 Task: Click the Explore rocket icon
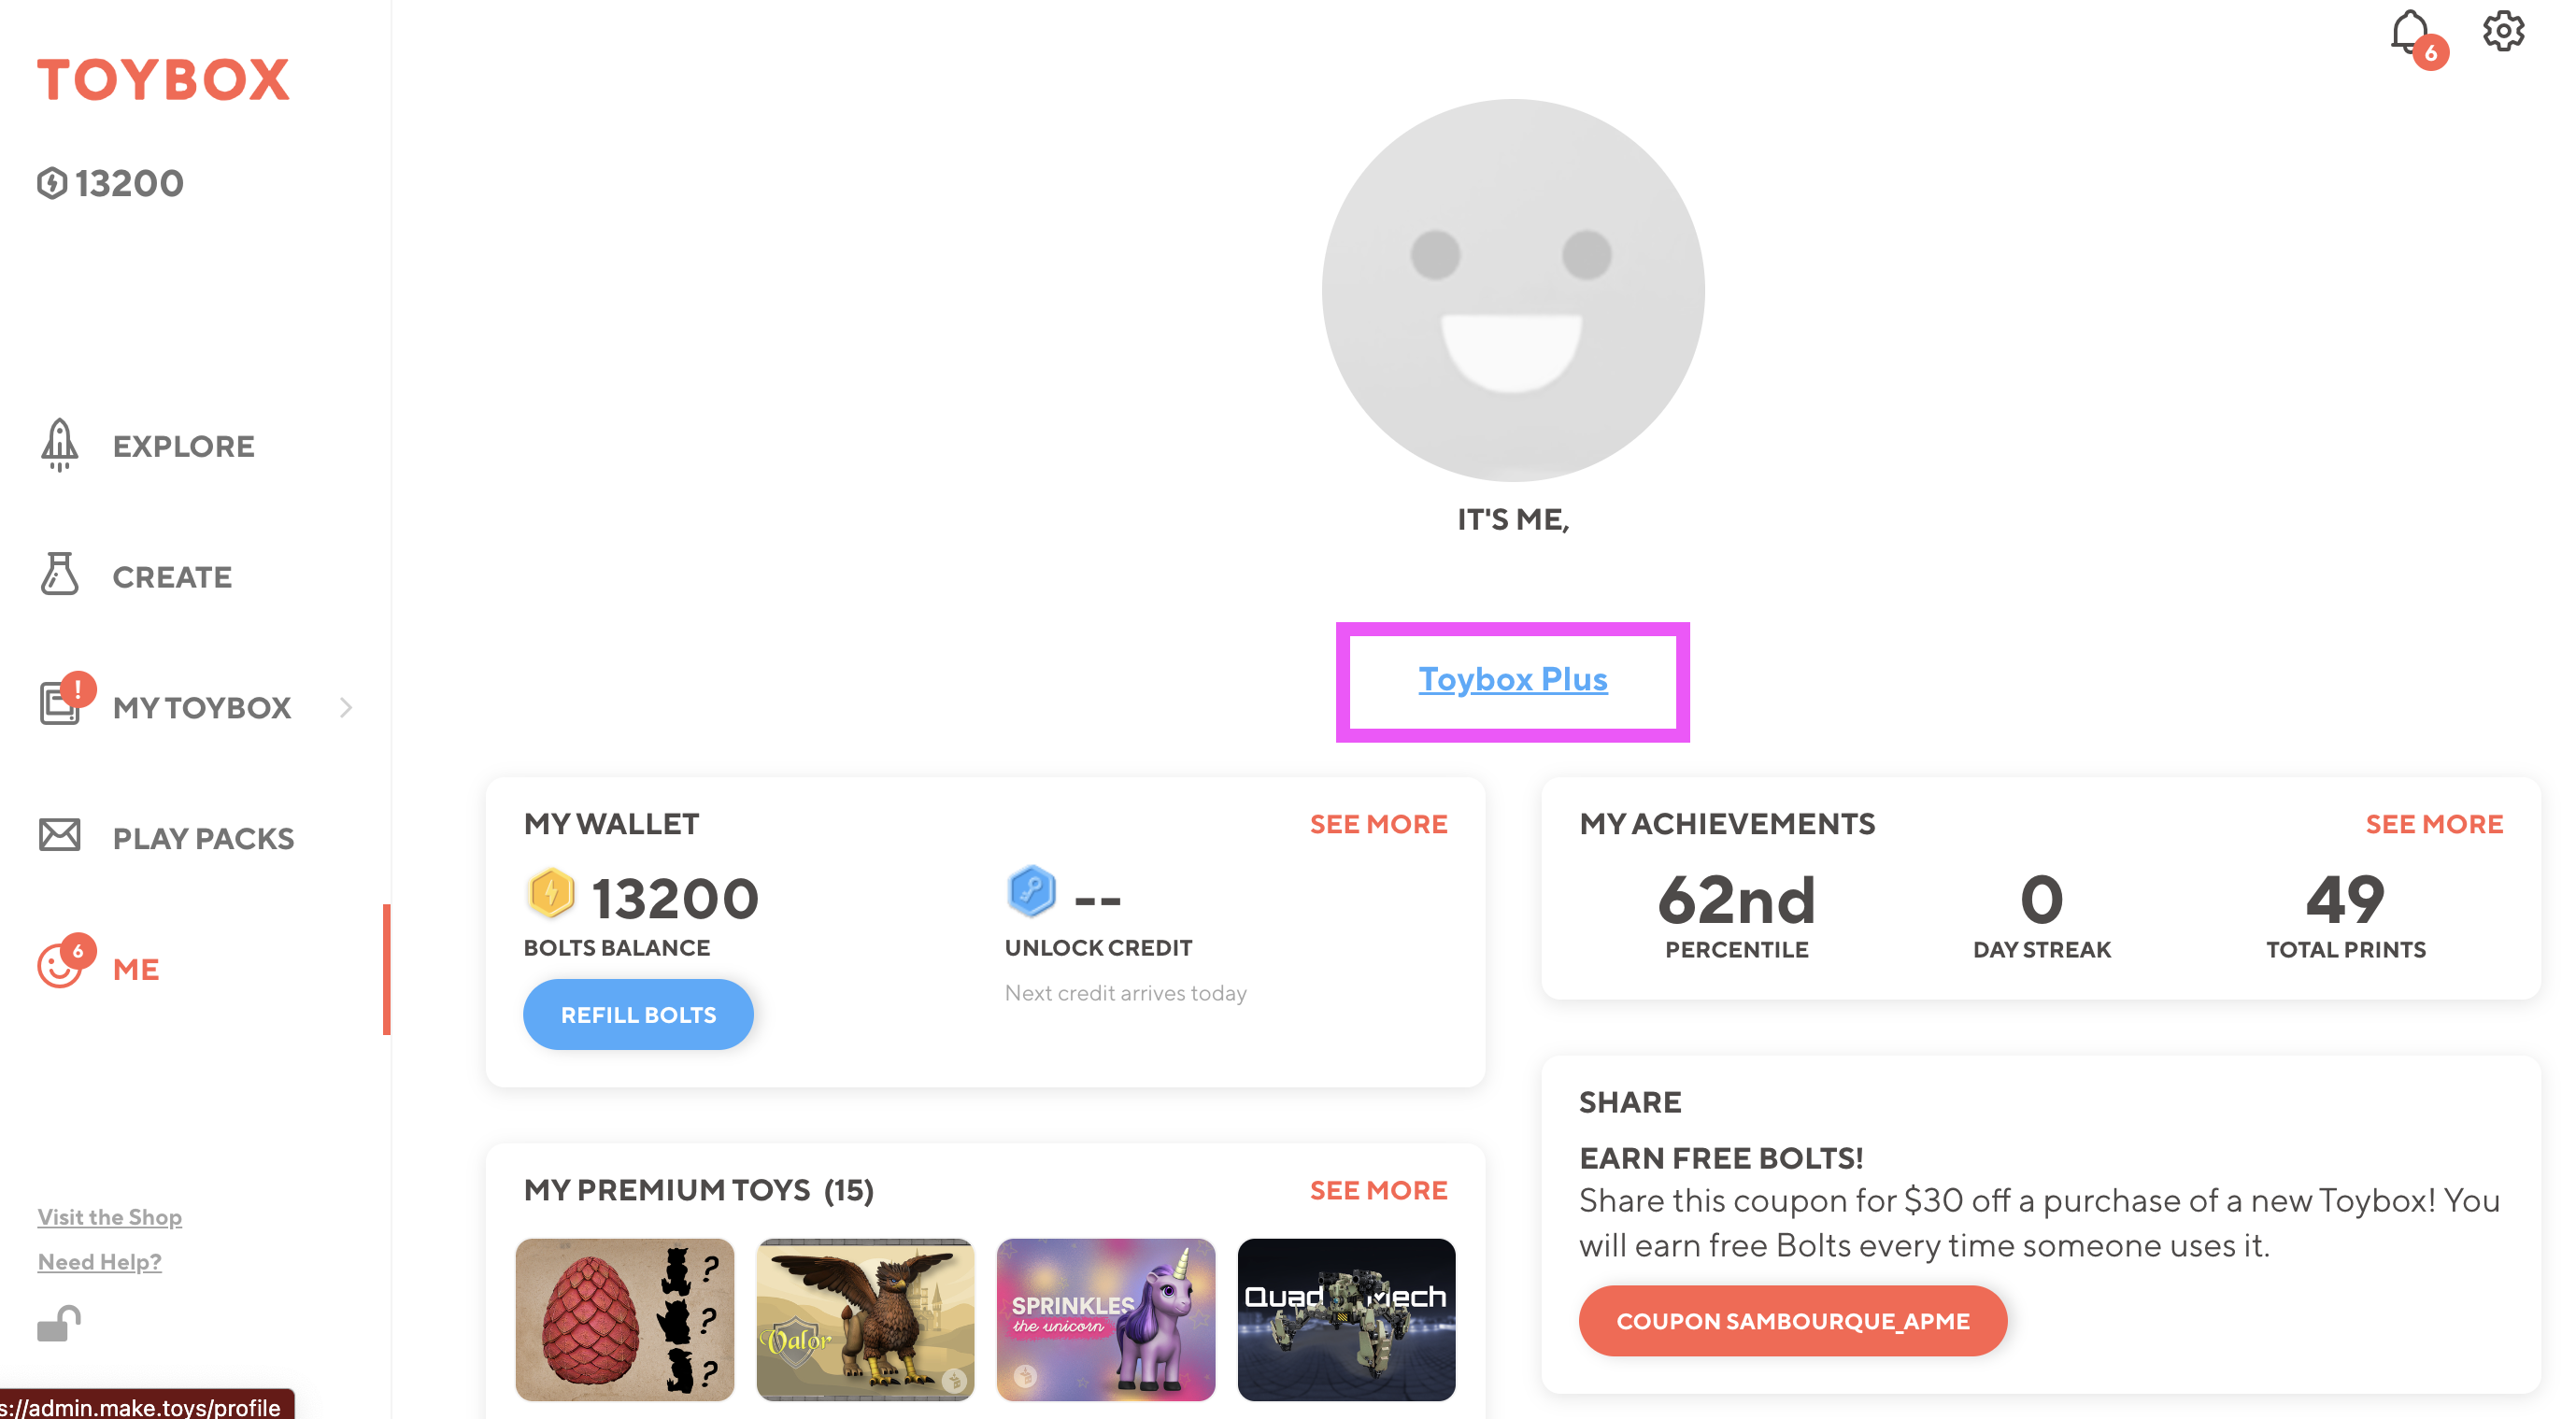point(60,445)
